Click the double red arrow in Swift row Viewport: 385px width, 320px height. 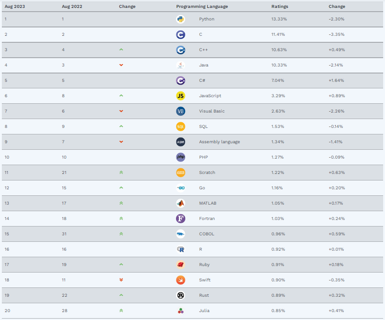point(121,280)
